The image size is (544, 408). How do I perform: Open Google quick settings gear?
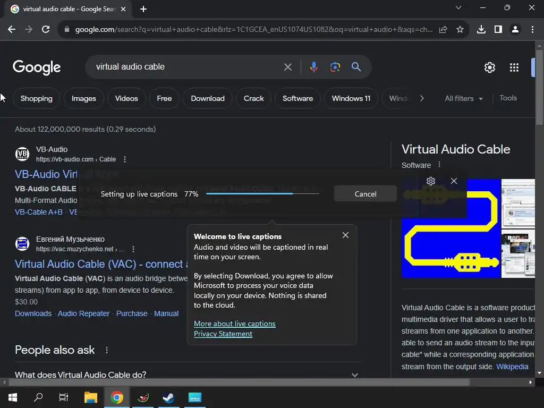489,67
